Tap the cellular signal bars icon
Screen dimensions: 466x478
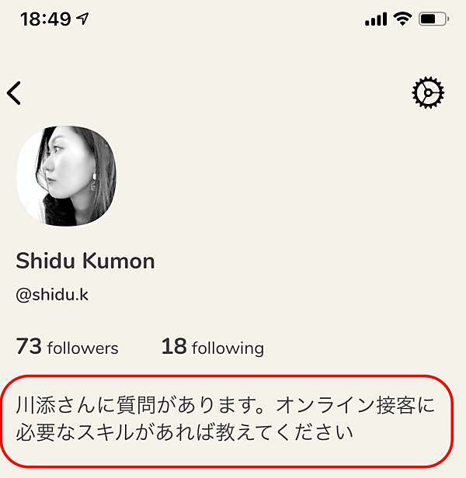[376, 19]
